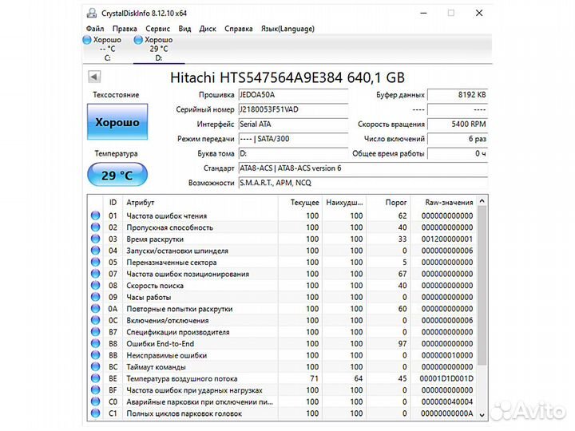Click status circle for attribute 09
The image size is (575, 431).
click(x=95, y=297)
